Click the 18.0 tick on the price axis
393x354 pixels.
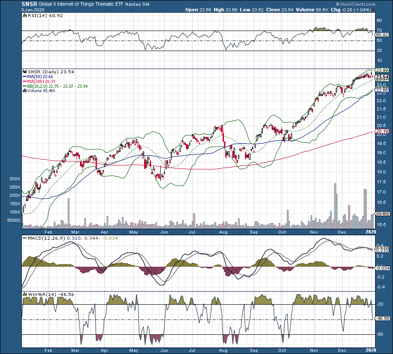coord(381,172)
